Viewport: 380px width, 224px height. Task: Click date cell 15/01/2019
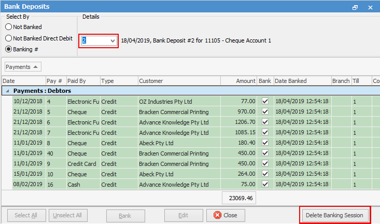tap(28, 174)
